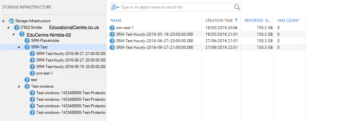
Task: Click the srm-test-1 icon in the list
Action: click(x=113, y=28)
